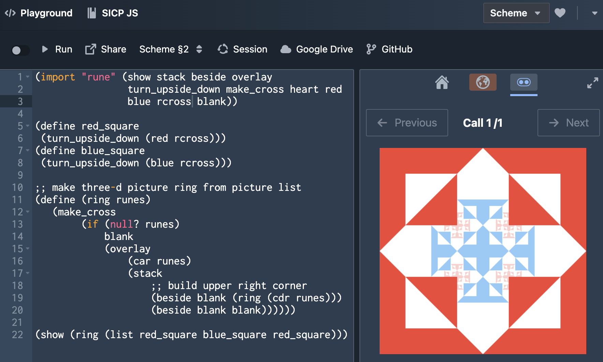Screen dimensions: 603x362
Task: Click the rendered rune picture output
Action: tap(483, 251)
